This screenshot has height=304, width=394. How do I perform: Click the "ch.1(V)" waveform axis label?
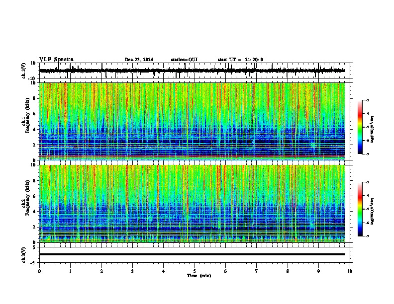(x=24, y=71)
